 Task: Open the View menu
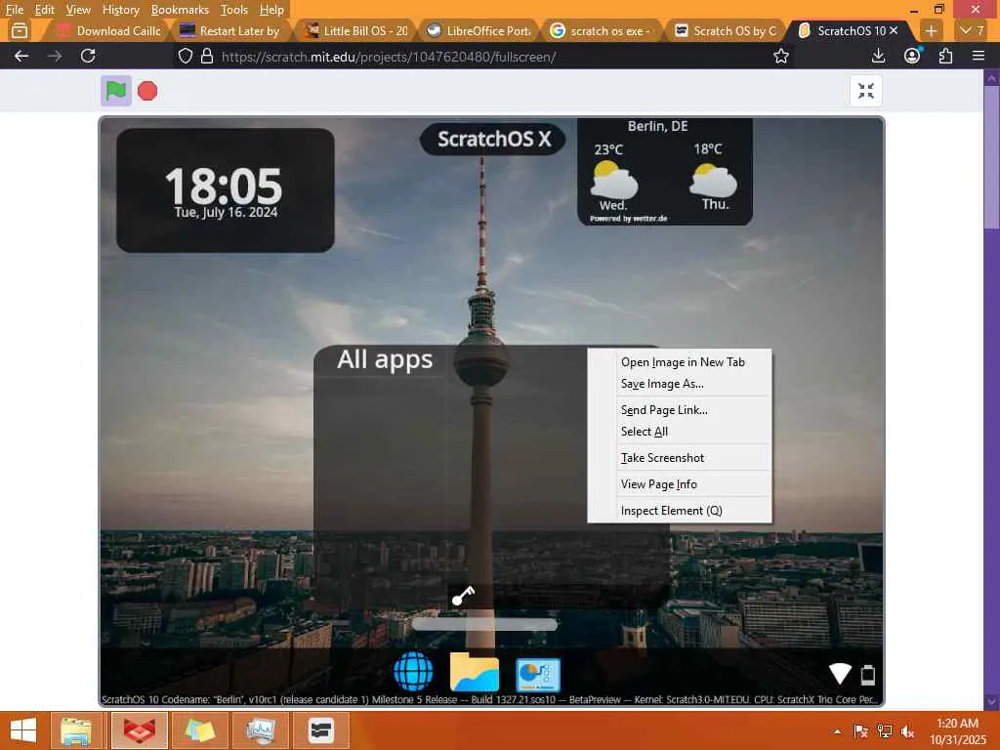78,10
